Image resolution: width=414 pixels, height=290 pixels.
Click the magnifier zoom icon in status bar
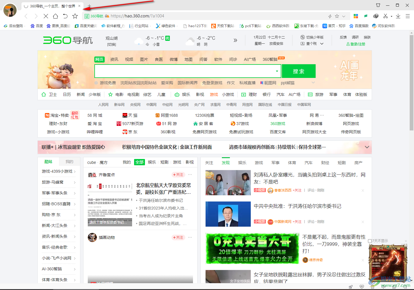[x=405, y=287]
